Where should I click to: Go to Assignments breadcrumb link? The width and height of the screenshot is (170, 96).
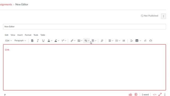click(x=6, y=5)
